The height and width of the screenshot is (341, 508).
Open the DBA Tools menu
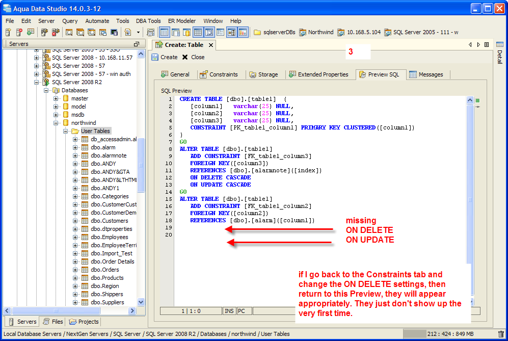(x=148, y=21)
